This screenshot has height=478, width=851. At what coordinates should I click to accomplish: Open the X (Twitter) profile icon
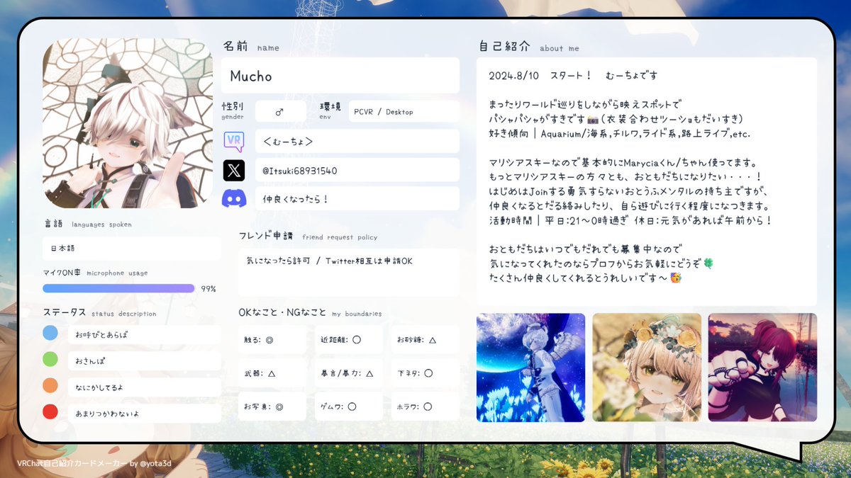point(235,169)
